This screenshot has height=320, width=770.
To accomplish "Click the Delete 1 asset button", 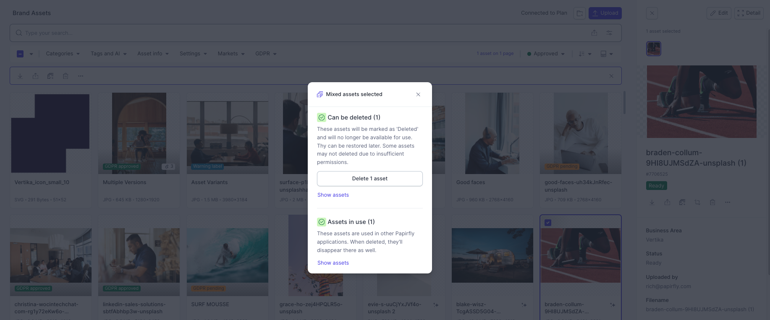I will (370, 179).
